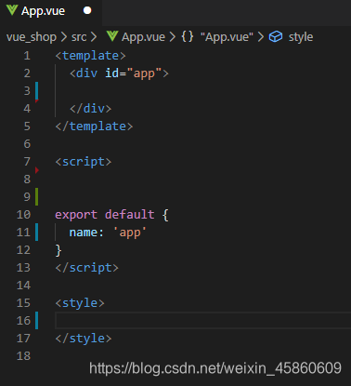The width and height of the screenshot is (351, 386).
Task: Click the blue modified marker on line 16
Action: [x=37, y=321]
